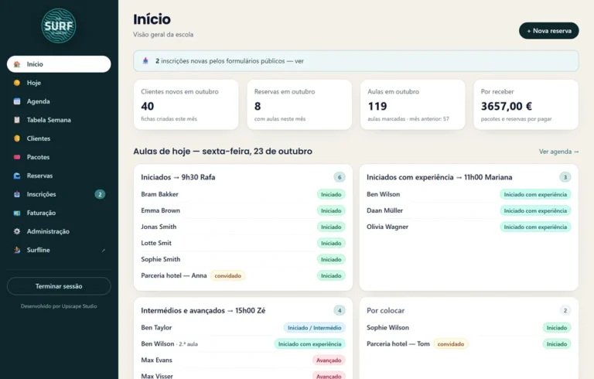This screenshot has width=594, height=379.
Task: Open Tabela Semana from the sidebar
Action: click(x=59, y=120)
